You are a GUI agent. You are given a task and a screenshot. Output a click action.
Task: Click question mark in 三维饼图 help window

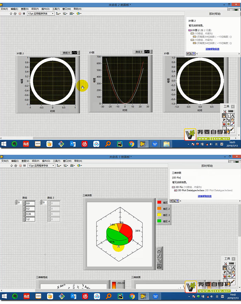pyautogui.click(x=177, y=201)
